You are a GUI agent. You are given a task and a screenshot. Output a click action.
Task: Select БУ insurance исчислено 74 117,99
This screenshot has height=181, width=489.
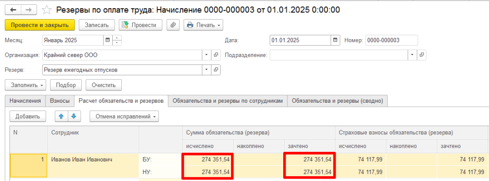(361, 160)
